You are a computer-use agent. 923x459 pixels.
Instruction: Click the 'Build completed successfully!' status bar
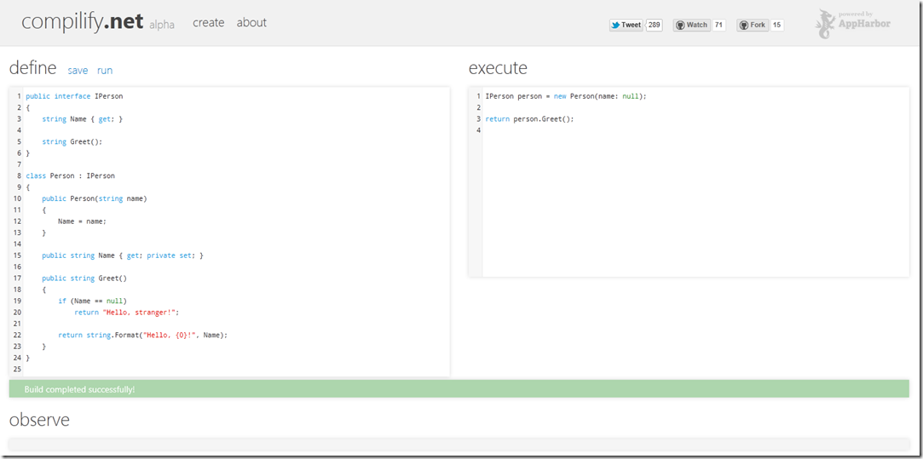tap(459, 389)
